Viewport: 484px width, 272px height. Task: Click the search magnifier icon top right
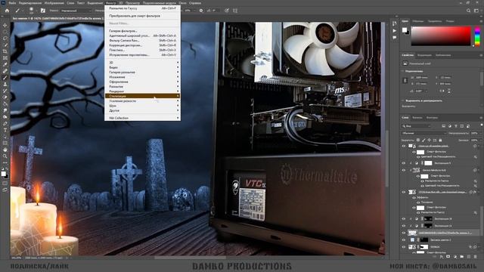[468, 11]
